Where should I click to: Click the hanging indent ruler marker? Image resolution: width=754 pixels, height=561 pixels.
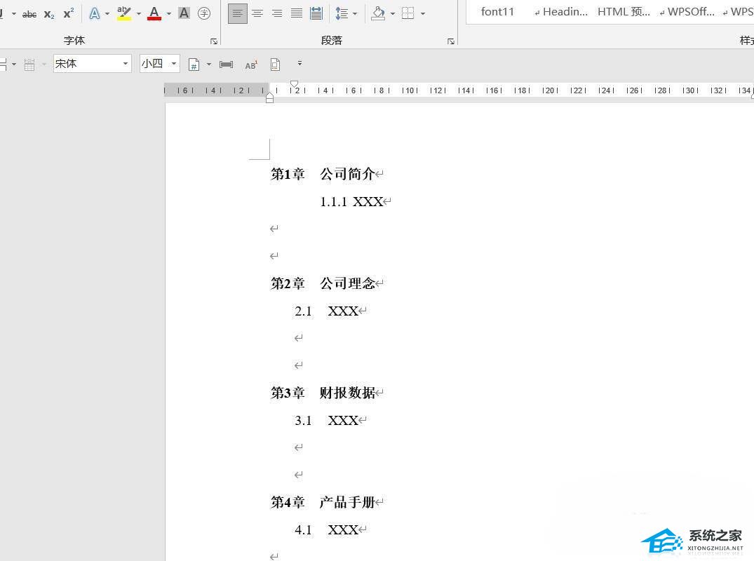click(x=270, y=95)
